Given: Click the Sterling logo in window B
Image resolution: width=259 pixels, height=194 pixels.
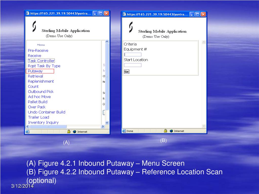Looking at the screenshot, I should 131,27.
